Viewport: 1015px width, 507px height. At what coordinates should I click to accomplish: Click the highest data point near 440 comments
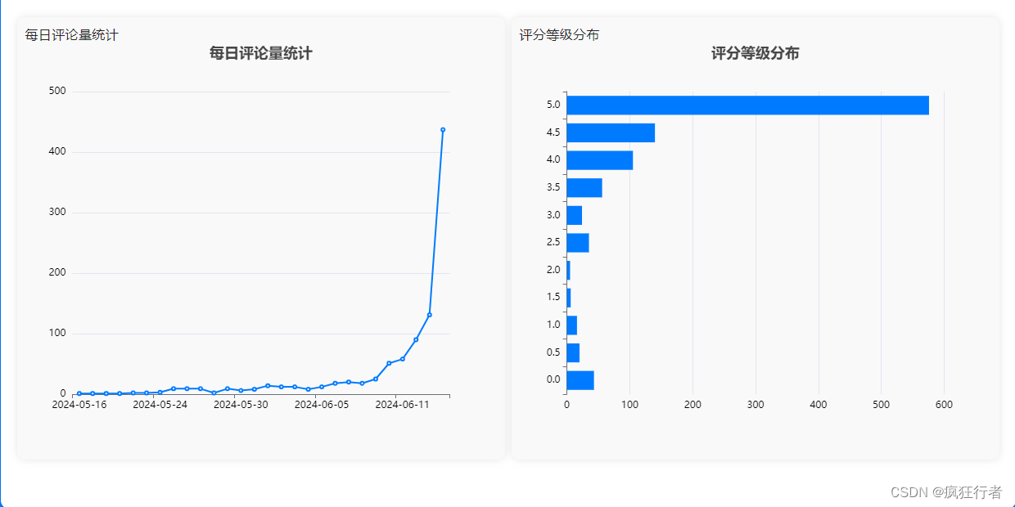442,129
